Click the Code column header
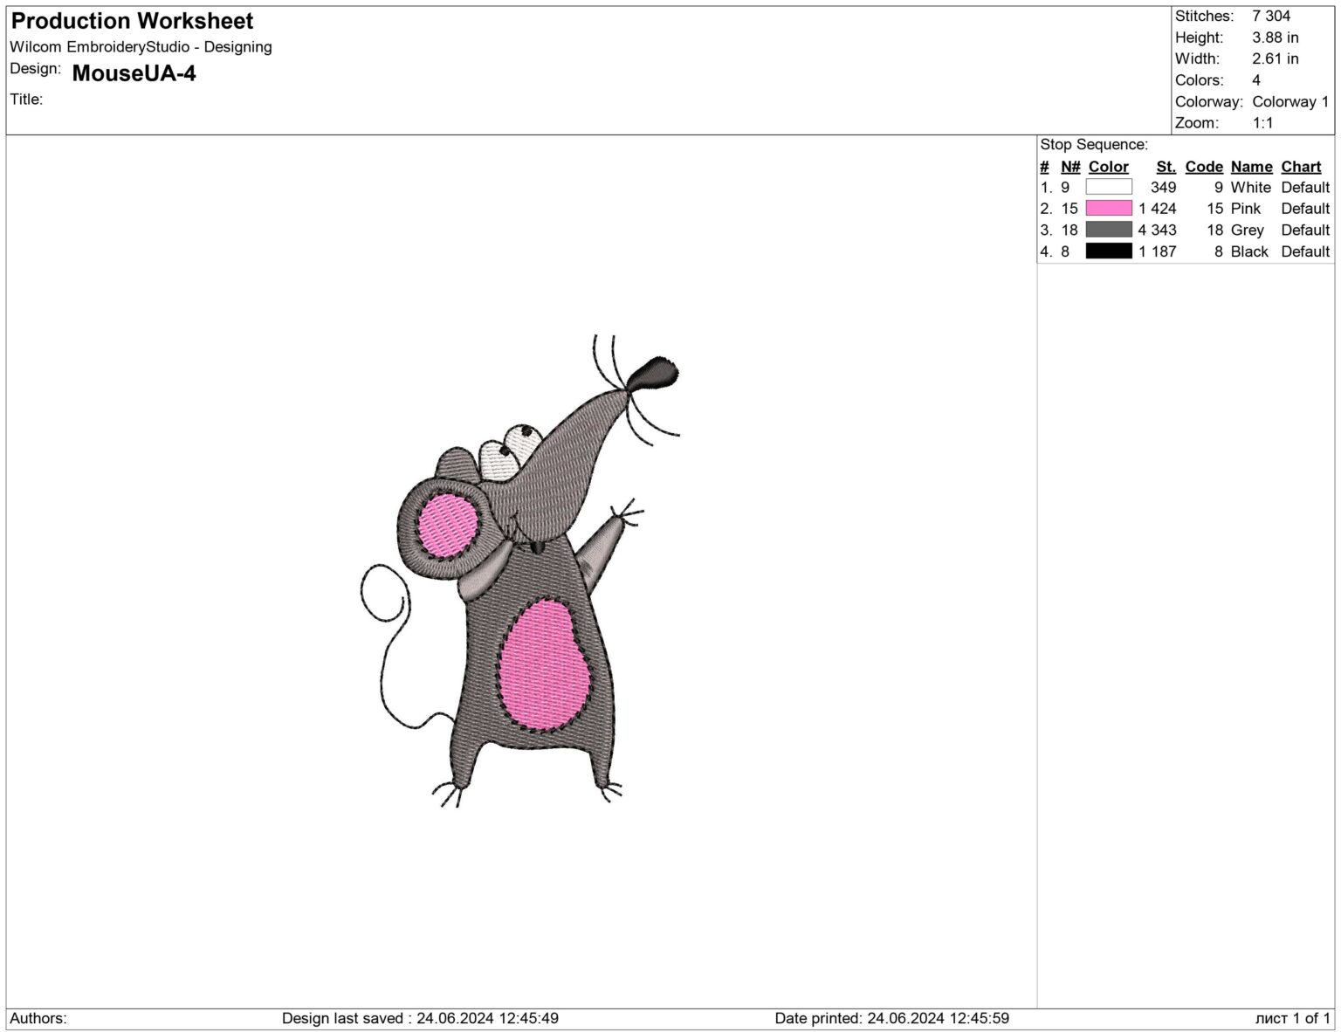Screen dimensions: 1341x1032 point(1203,166)
